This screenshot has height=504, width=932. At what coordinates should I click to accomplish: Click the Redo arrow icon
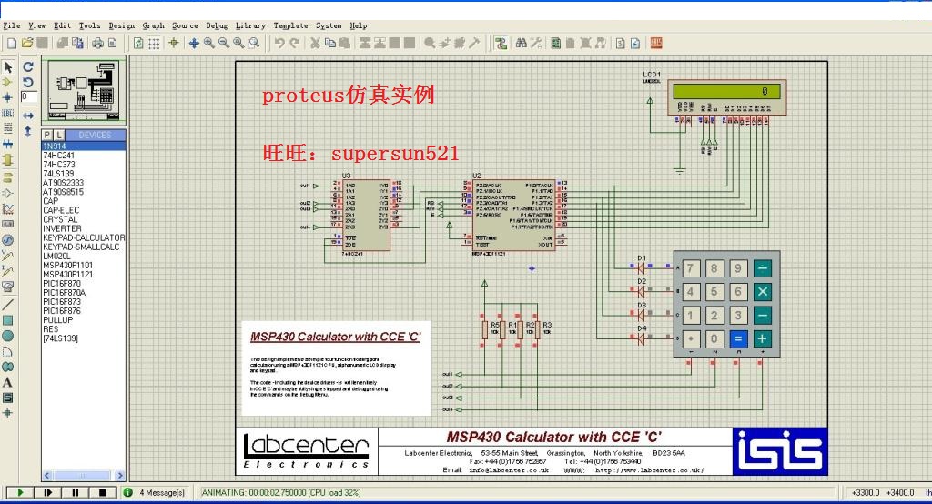click(x=294, y=43)
